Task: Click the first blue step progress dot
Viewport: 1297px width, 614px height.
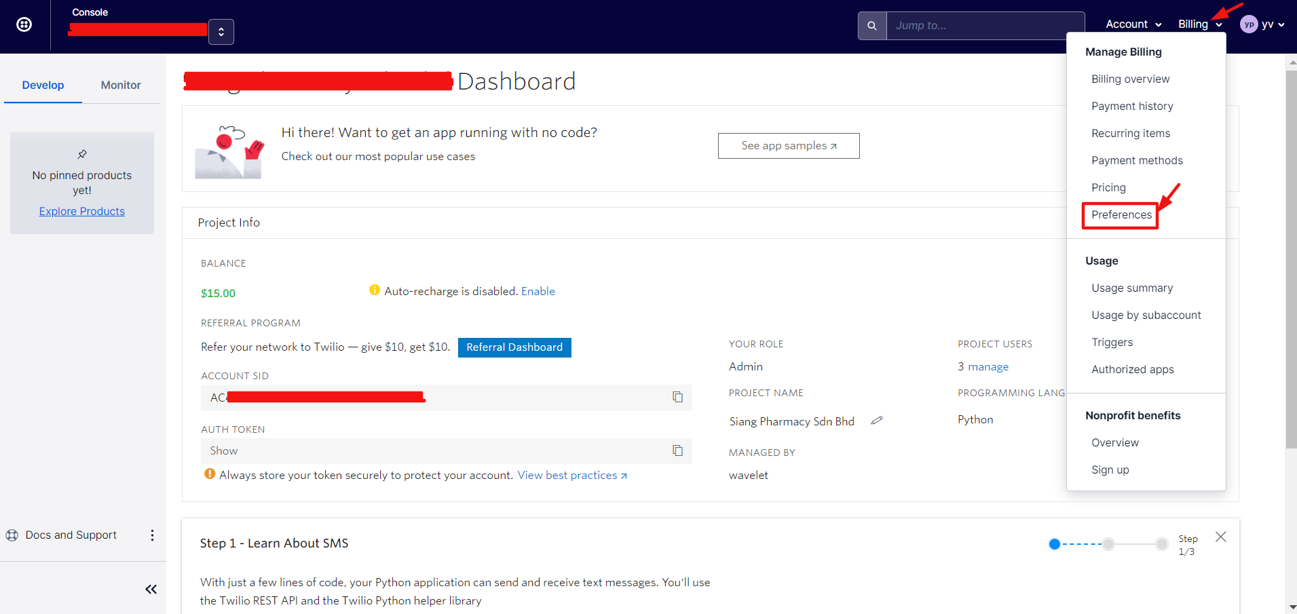Action: tap(1055, 544)
